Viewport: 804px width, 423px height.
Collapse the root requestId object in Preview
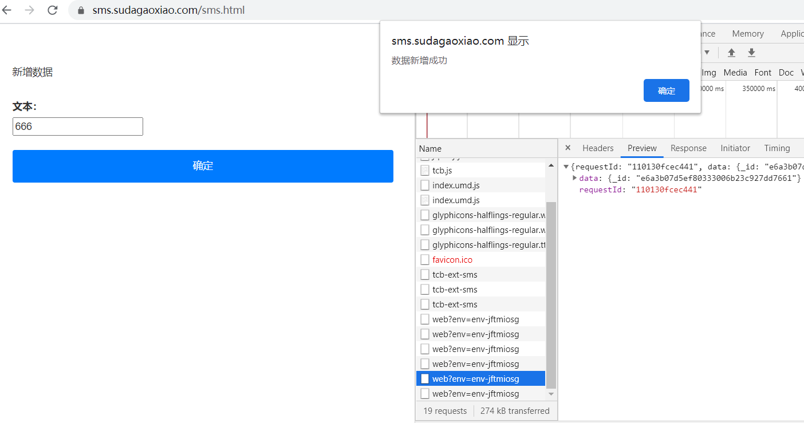(566, 167)
